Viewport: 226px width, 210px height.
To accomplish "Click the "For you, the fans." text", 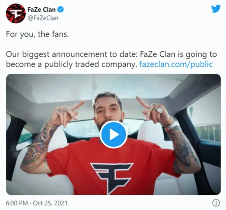I will (x=38, y=34).
